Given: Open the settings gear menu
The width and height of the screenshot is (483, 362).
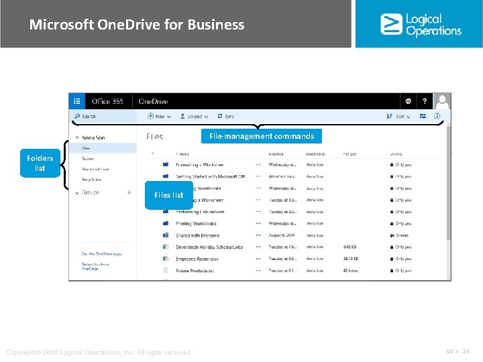Looking at the screenshot, I should (408, 101).
